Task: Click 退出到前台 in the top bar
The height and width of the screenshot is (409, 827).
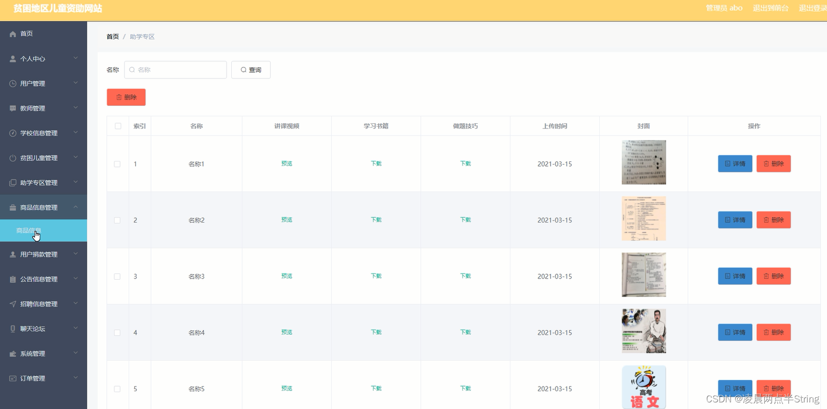Action: point(770,8)
